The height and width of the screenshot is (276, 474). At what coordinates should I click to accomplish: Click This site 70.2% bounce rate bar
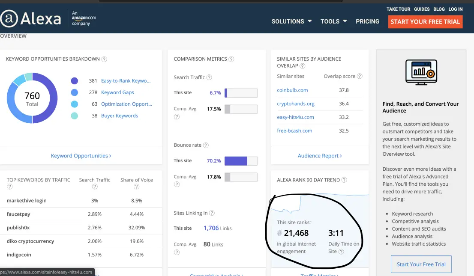click(241, 160)
